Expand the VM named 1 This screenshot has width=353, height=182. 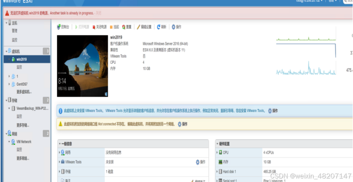click(x=9, y=76)
